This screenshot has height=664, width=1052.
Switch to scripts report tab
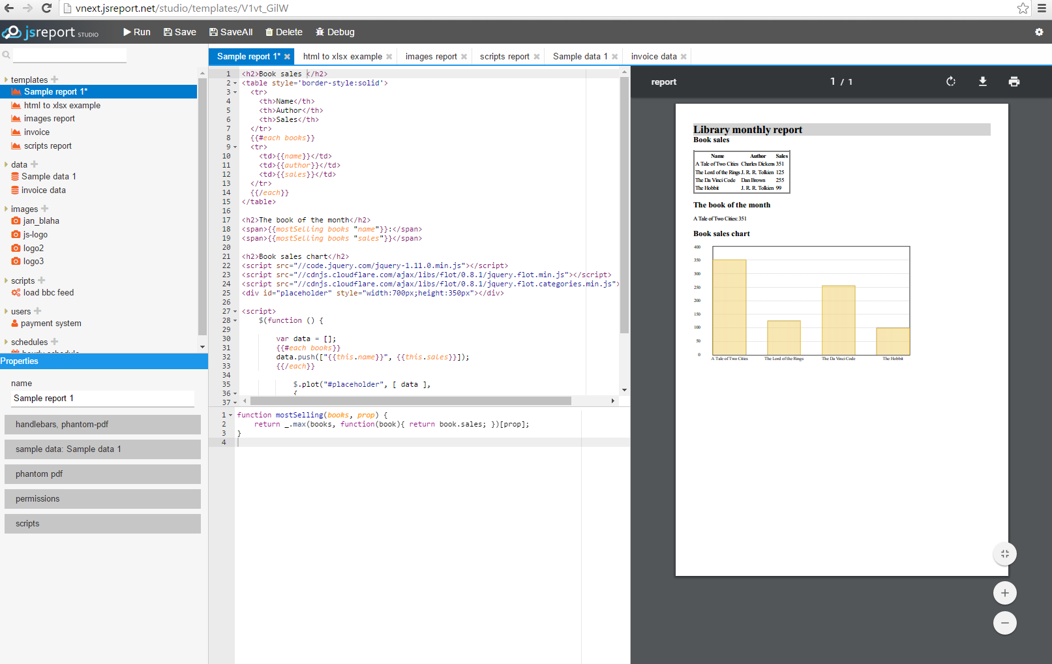[504, 57]
